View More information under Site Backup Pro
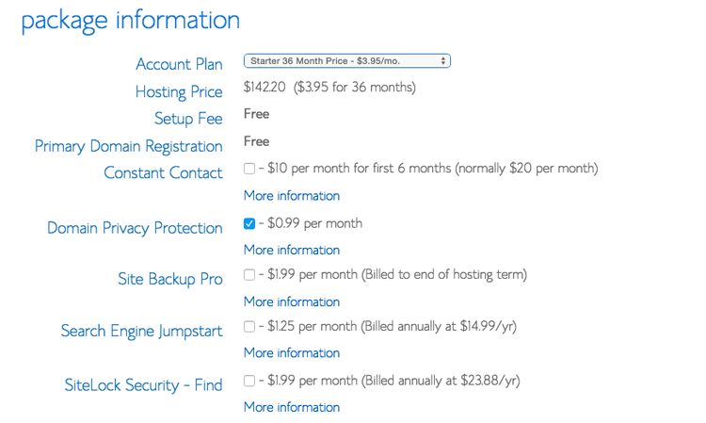 (291, 301)
